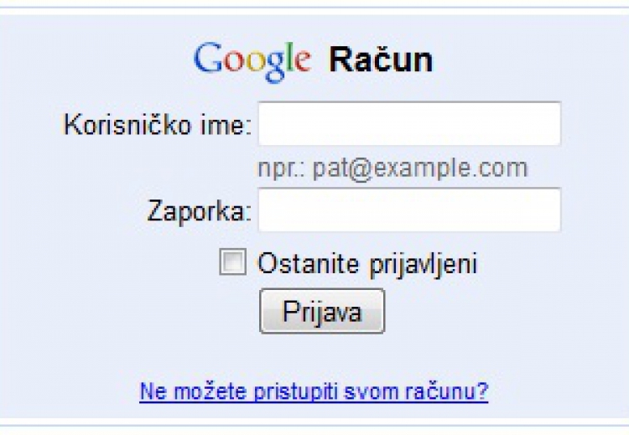Viewport: 629px width, 435px height.
Task: Click the red e in Google logo
Action: 304,62
